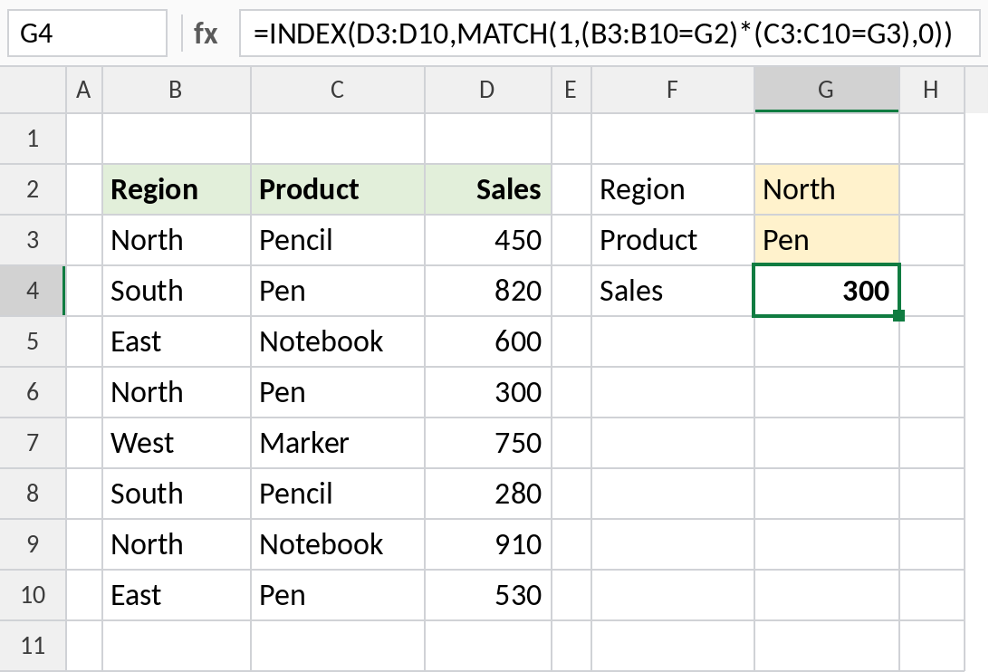Select column A header
This screenshot has height=672, width=989.
[84, 91]
